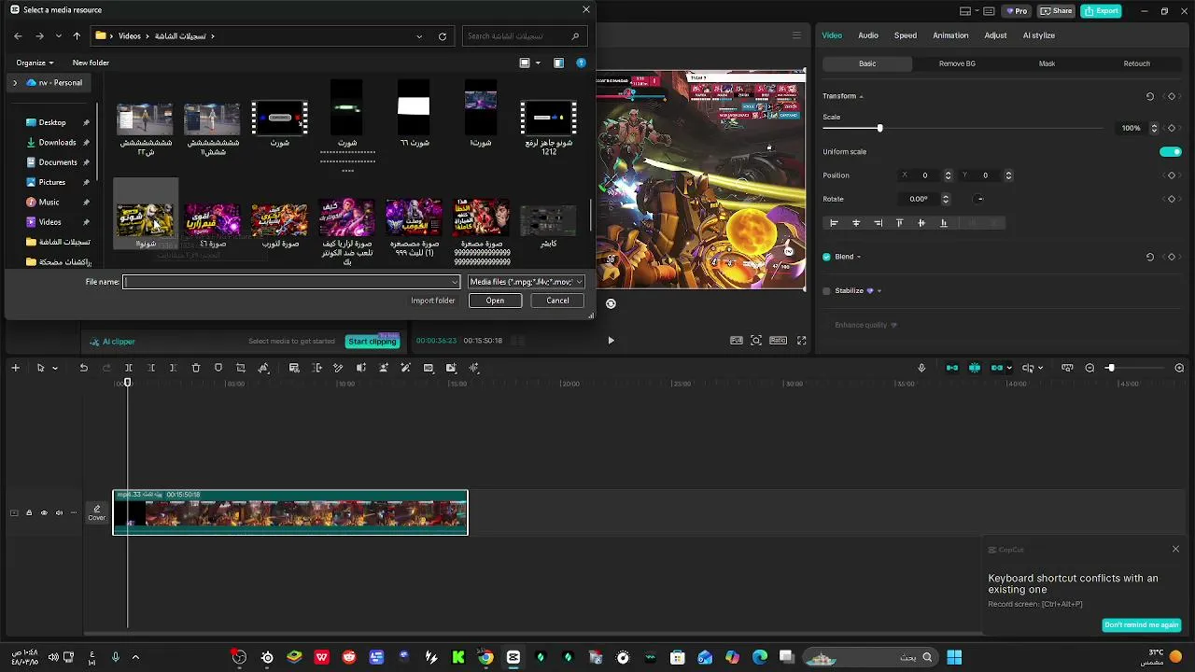
Task: Mute the video track audio
Action: coord(59,512)
